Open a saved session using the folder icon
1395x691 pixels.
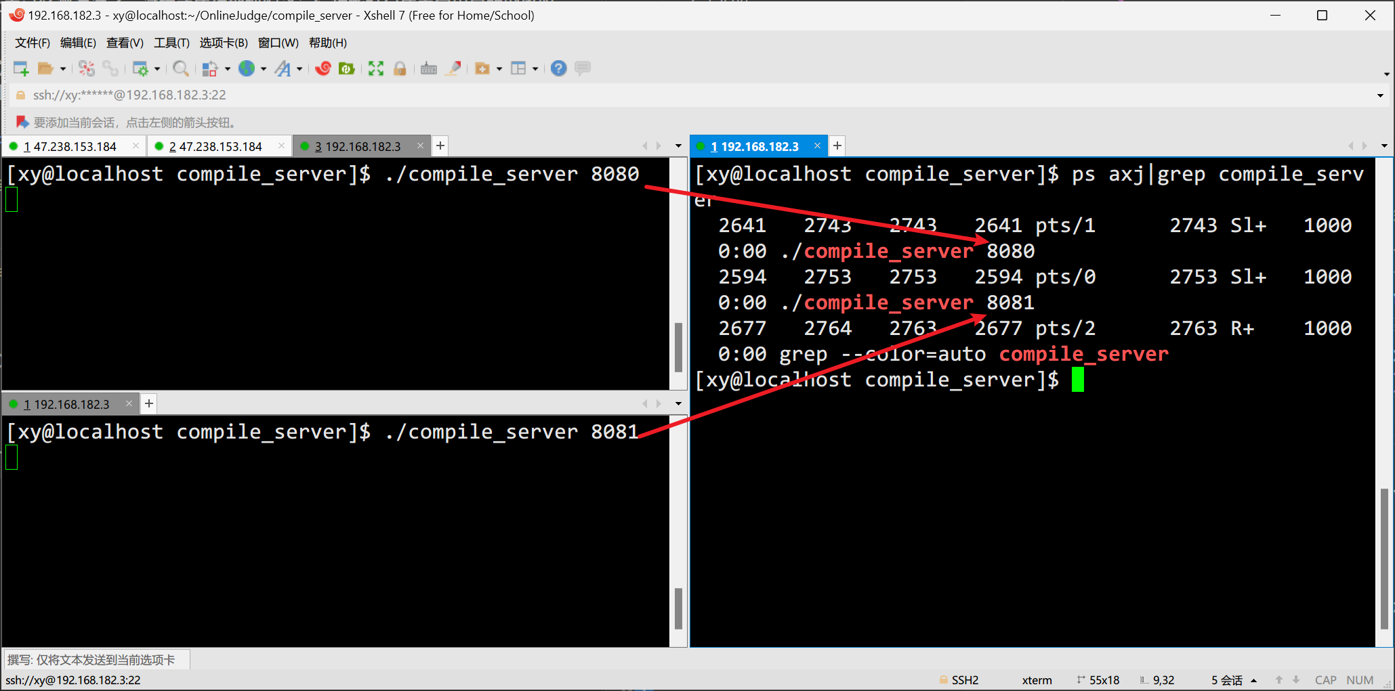coord(47,68)
